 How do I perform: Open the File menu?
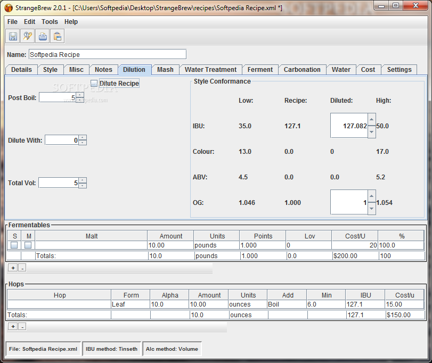point(12,22)
